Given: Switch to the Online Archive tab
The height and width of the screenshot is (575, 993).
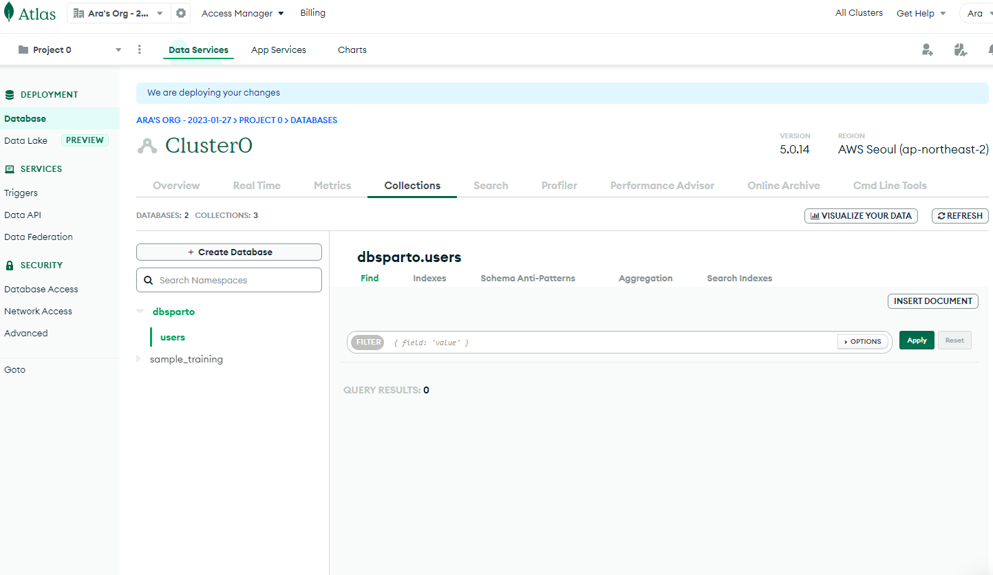Looking at the screenshot, I should [x=784, y=186].
